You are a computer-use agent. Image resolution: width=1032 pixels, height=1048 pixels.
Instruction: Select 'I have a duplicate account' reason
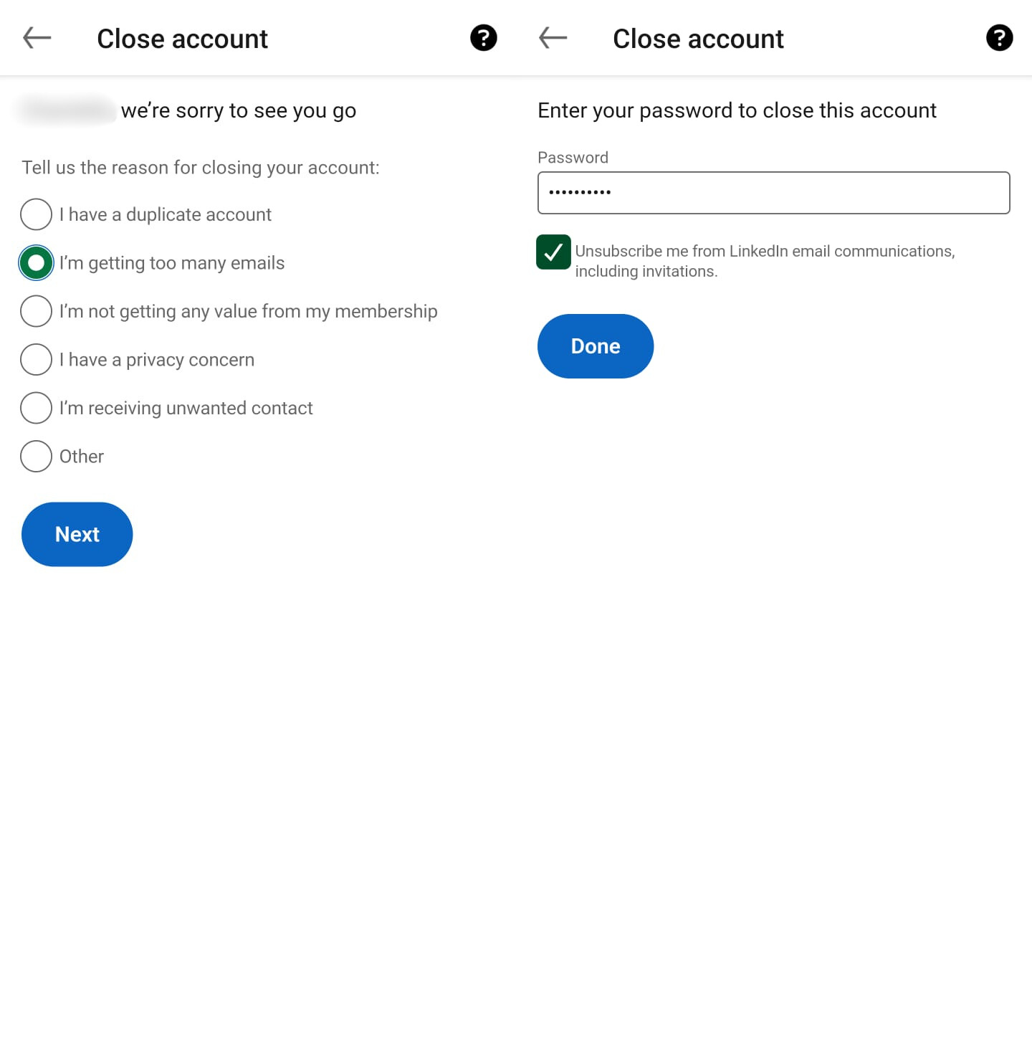(x=36, y=214)
